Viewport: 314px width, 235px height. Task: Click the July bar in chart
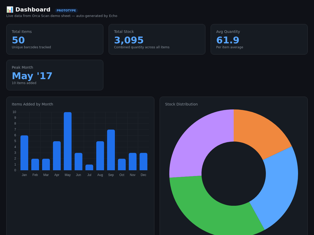pyautogui.click(x=89, y=167)
